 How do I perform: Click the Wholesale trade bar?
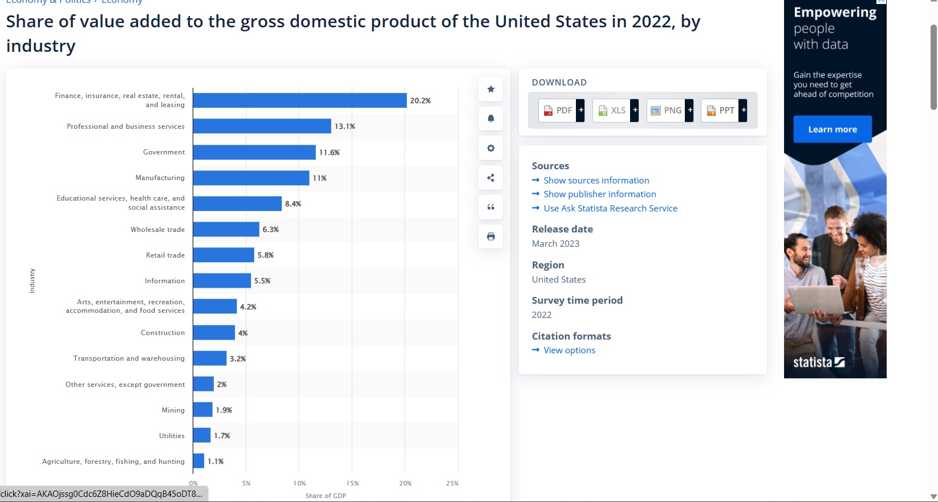pos(226,229)
